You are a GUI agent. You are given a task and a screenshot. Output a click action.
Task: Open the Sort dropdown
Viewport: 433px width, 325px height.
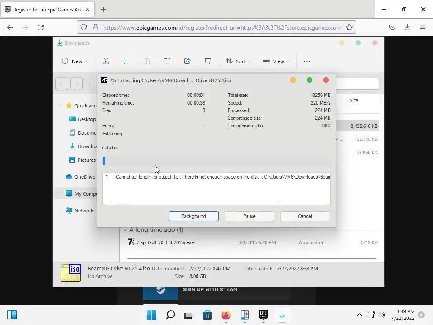[x=238, y=61]
